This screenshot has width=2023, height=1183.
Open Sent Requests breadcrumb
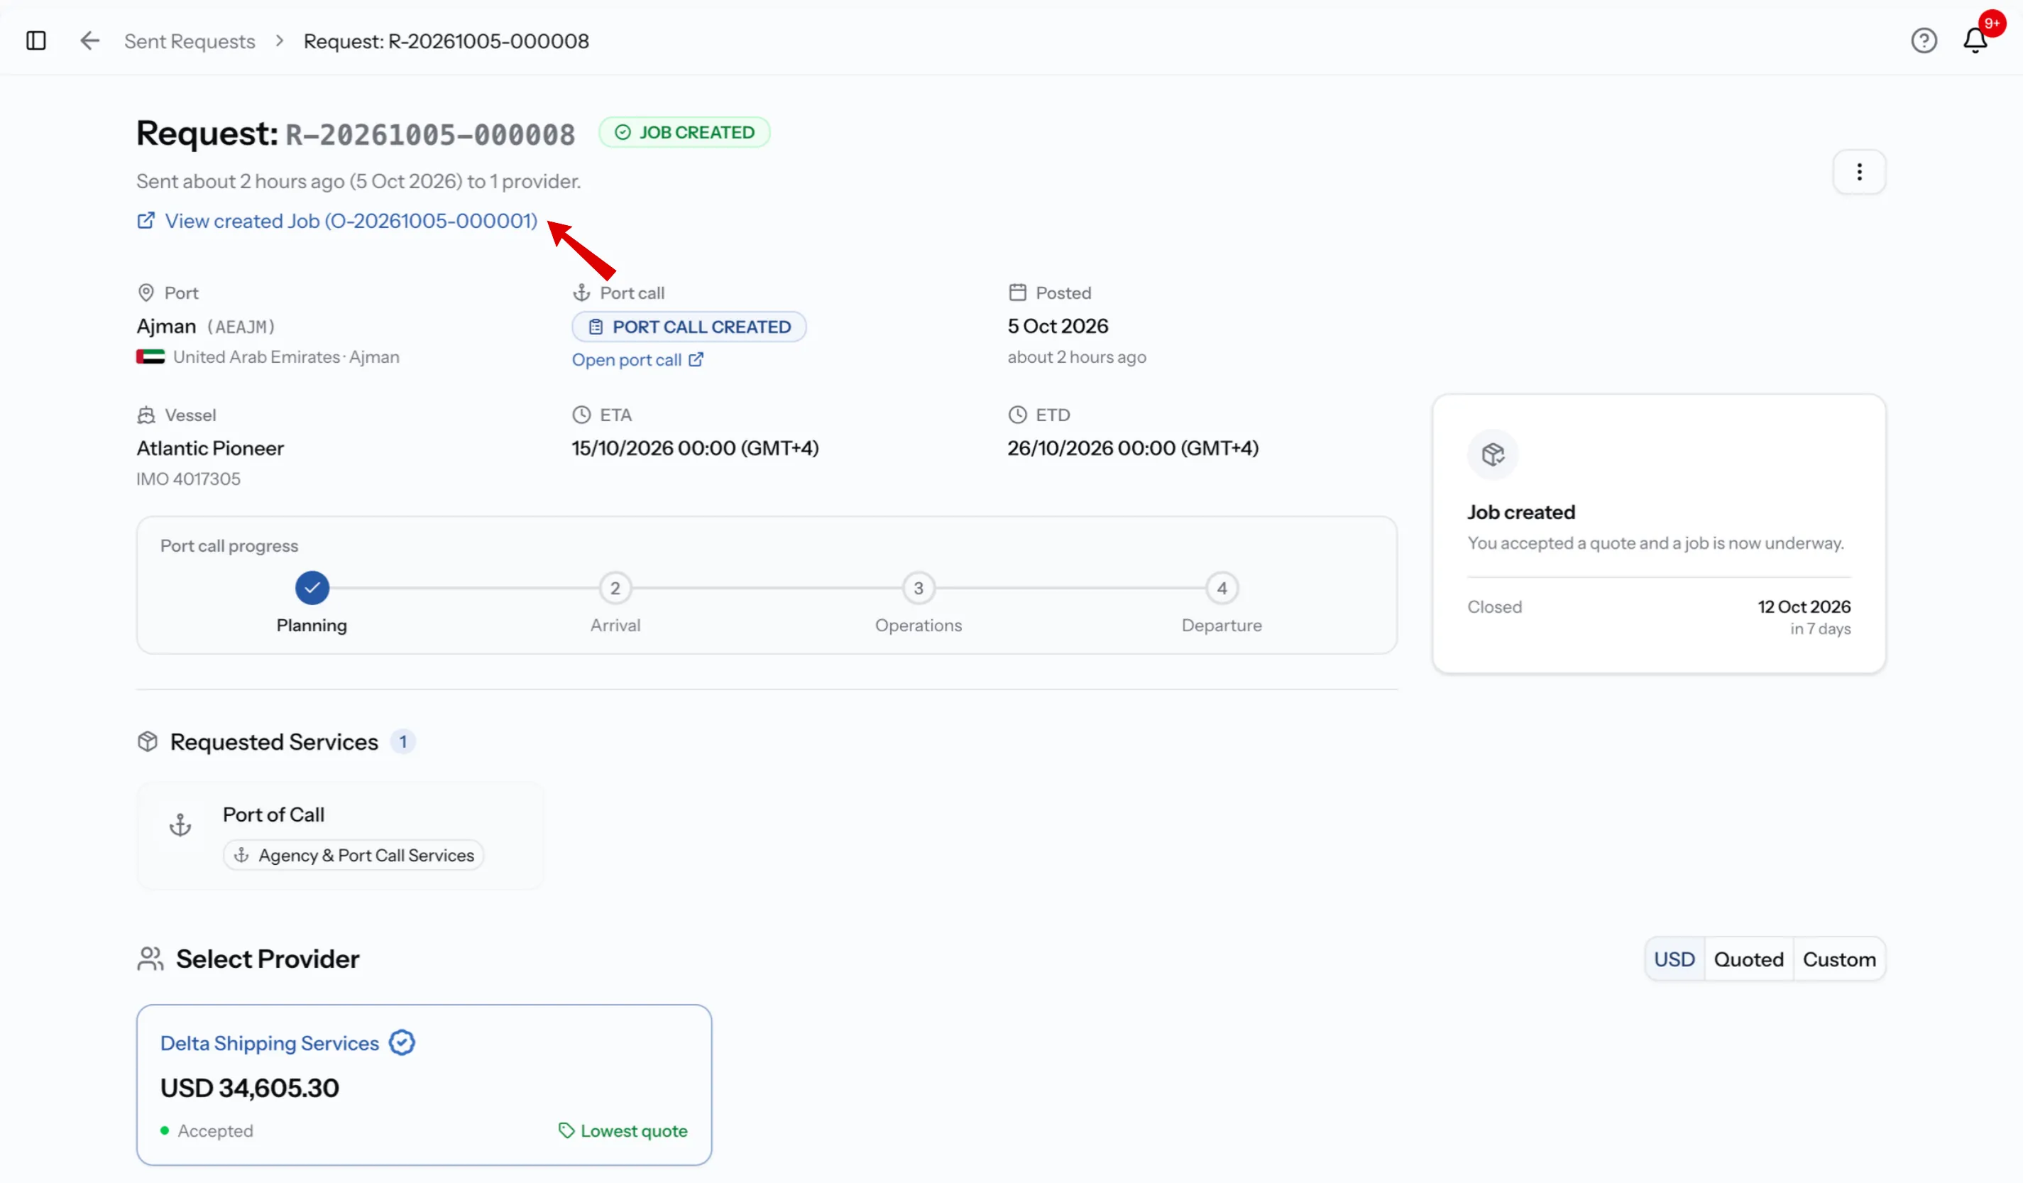tap(190, 41)
